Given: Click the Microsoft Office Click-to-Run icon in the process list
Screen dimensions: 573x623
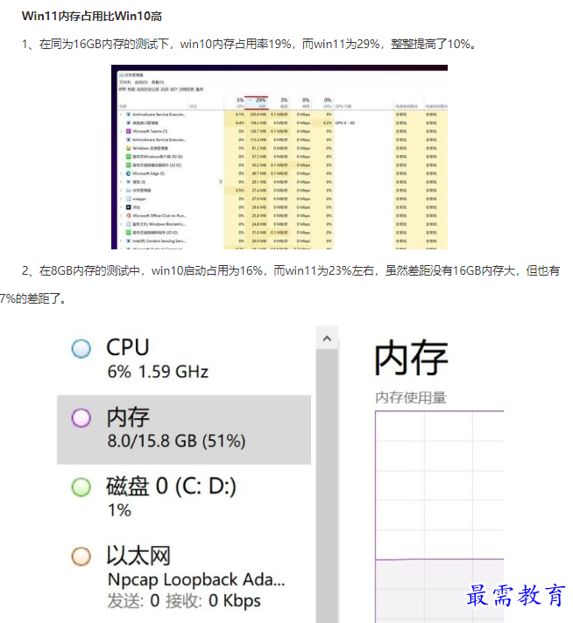Looking at the screenshot, I should [128, 215].
